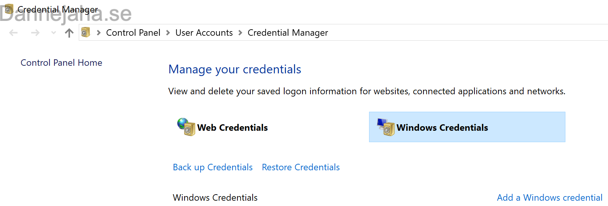This screenshot has width=608, height=206.
Task: Open the Back up Credentials link
Action: [x=213, y=167]
